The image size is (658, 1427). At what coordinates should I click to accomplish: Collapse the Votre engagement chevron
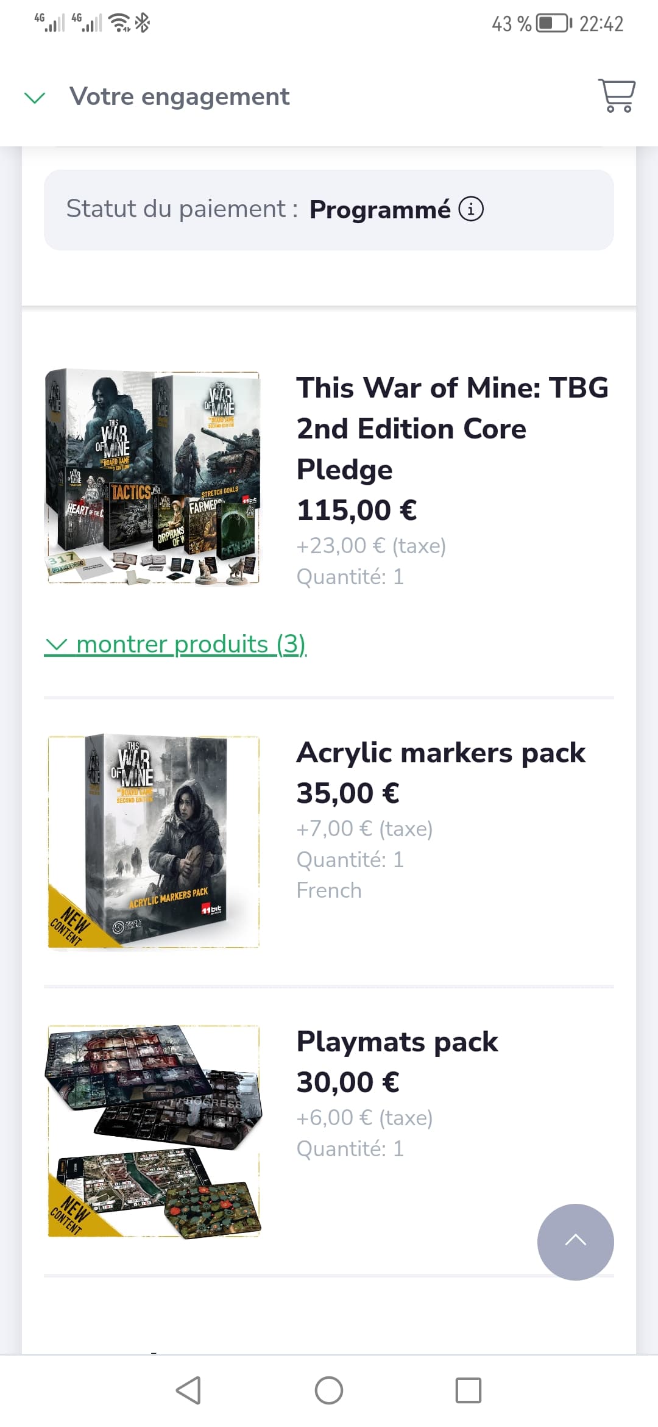[x=35, y=98]
